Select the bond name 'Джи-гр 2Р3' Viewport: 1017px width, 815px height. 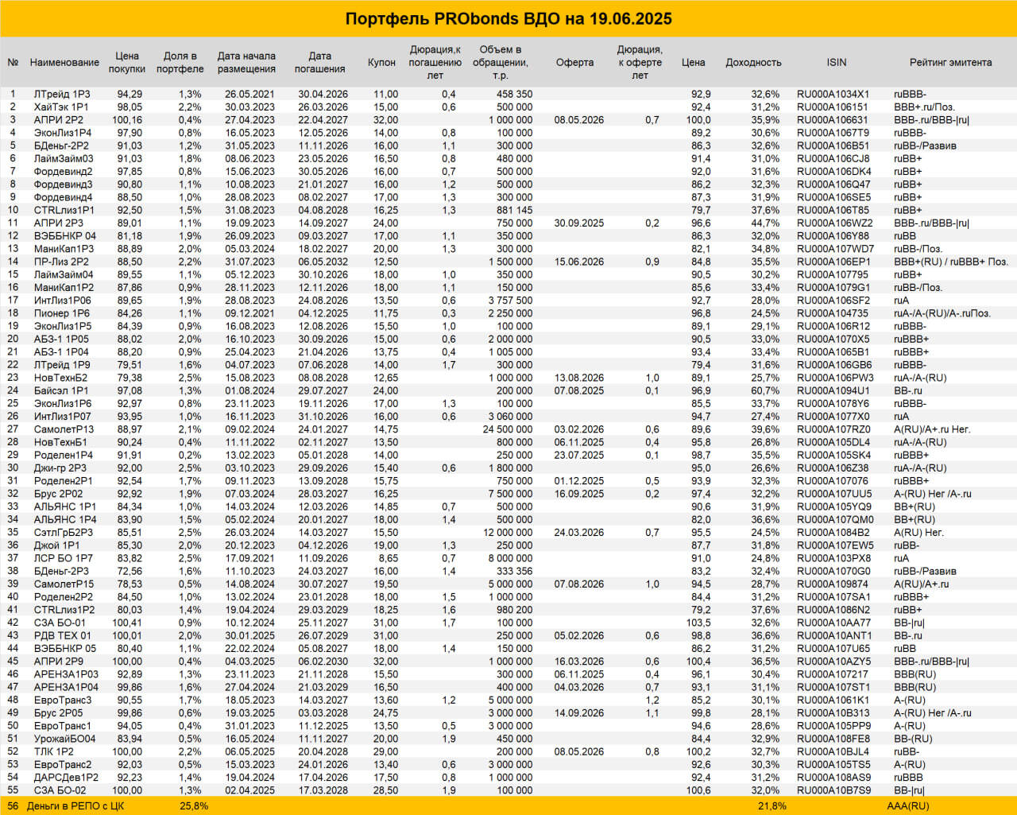[x=60, y=468]
